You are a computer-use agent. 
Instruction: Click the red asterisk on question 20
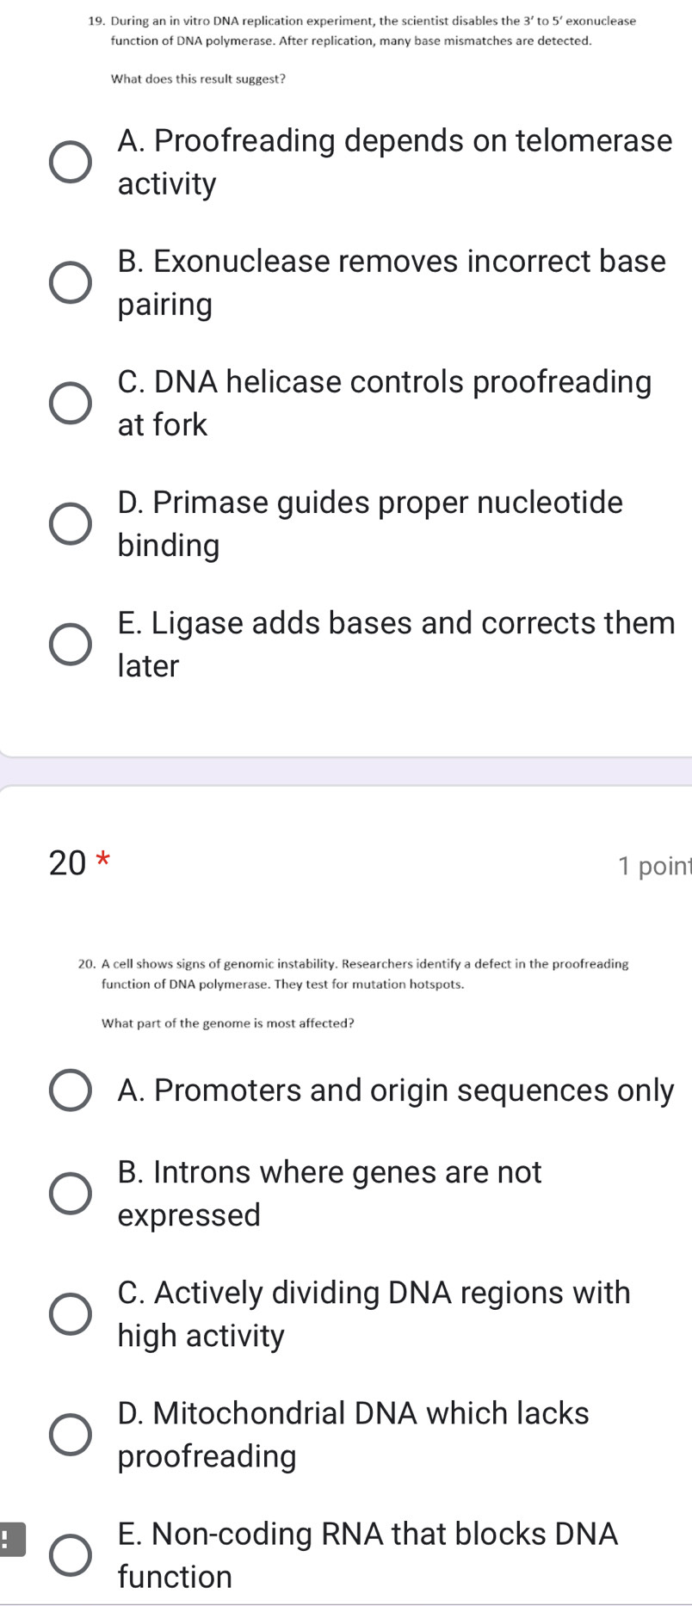click(x=102, y=856)
